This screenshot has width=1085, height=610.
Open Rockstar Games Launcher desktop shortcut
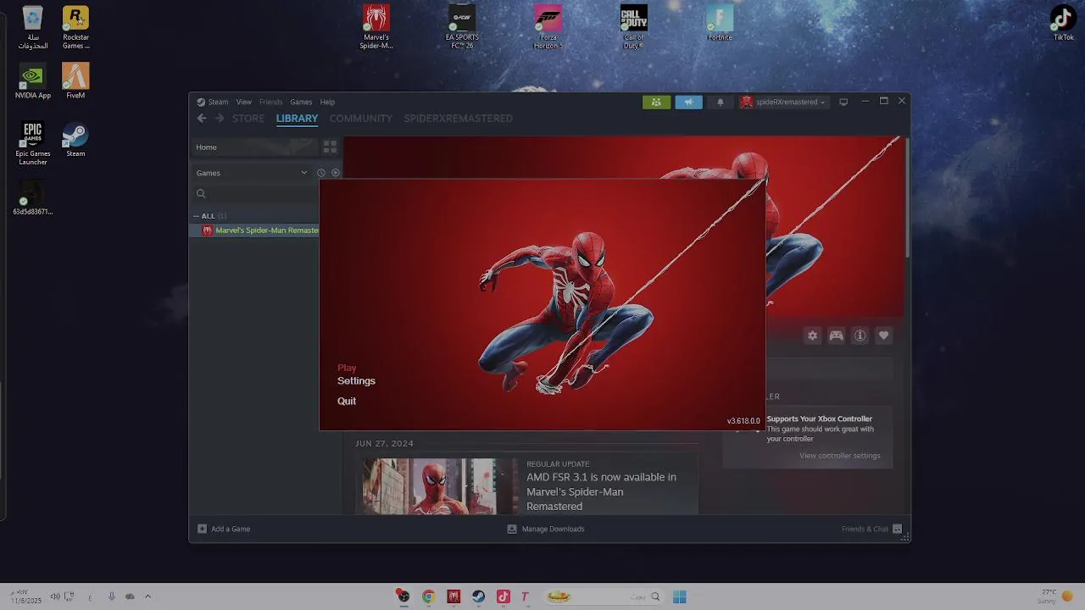[x=75, y=27]
